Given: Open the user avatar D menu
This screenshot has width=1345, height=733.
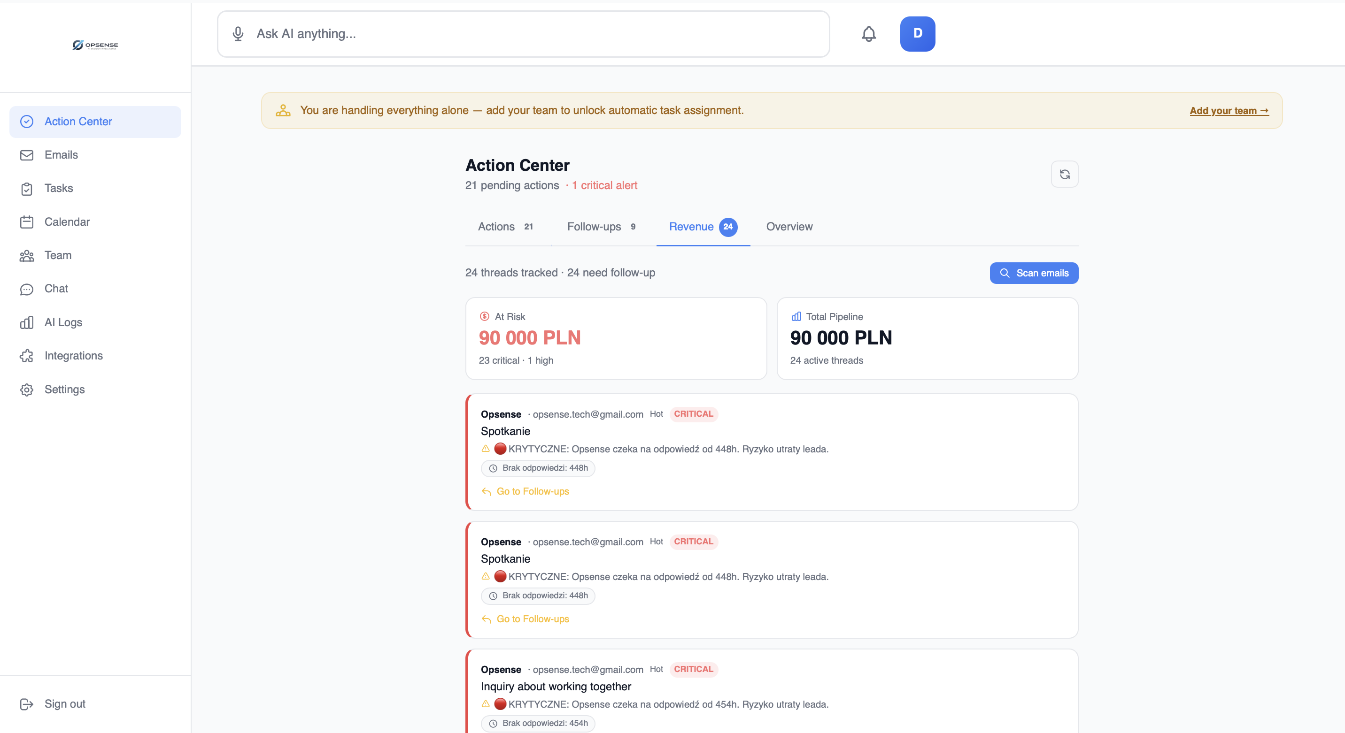Looking at the screenshot, I should [x=917, y=34].
